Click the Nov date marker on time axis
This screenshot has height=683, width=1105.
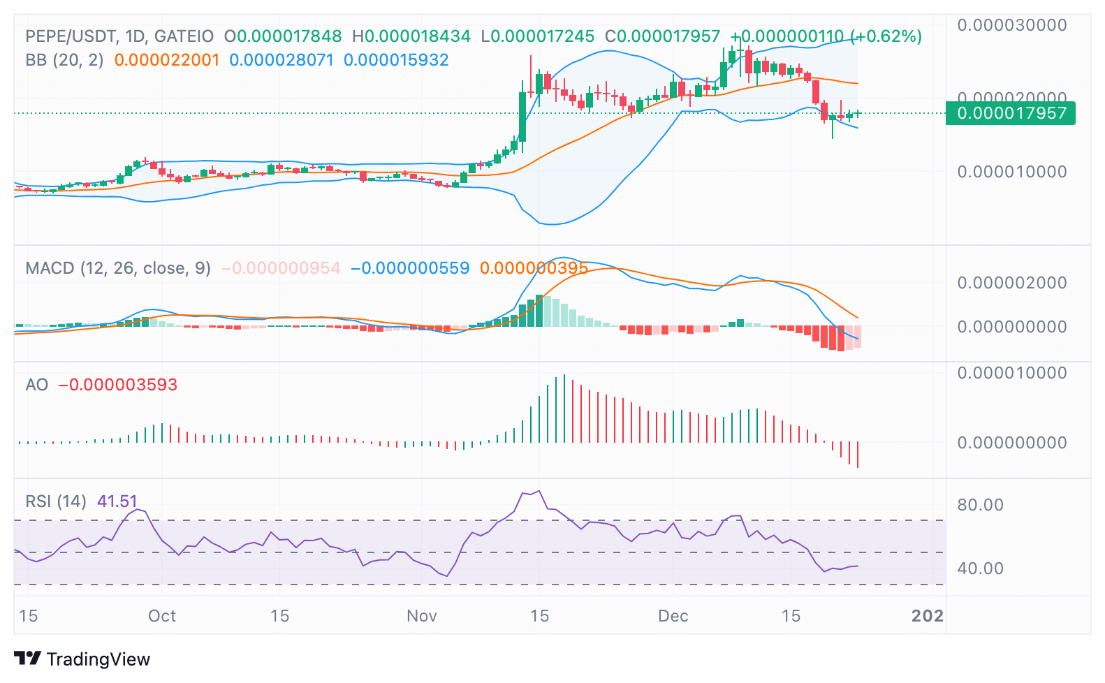tap(422, 616)
